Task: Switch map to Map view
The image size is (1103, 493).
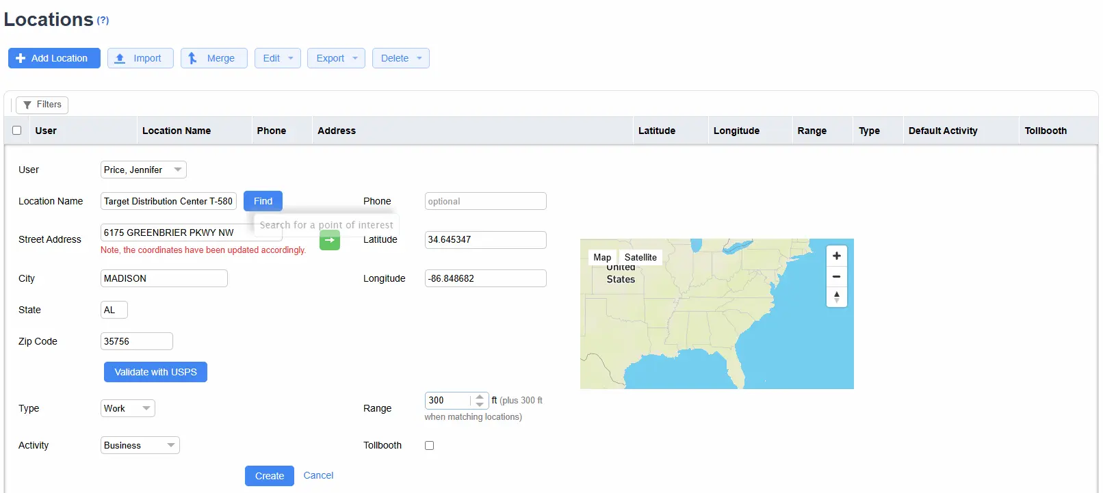Action: pyautogui.click(x=602, y=257)
